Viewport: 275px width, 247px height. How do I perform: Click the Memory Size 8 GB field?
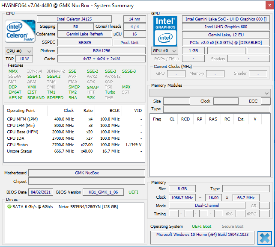pos(182,189)
